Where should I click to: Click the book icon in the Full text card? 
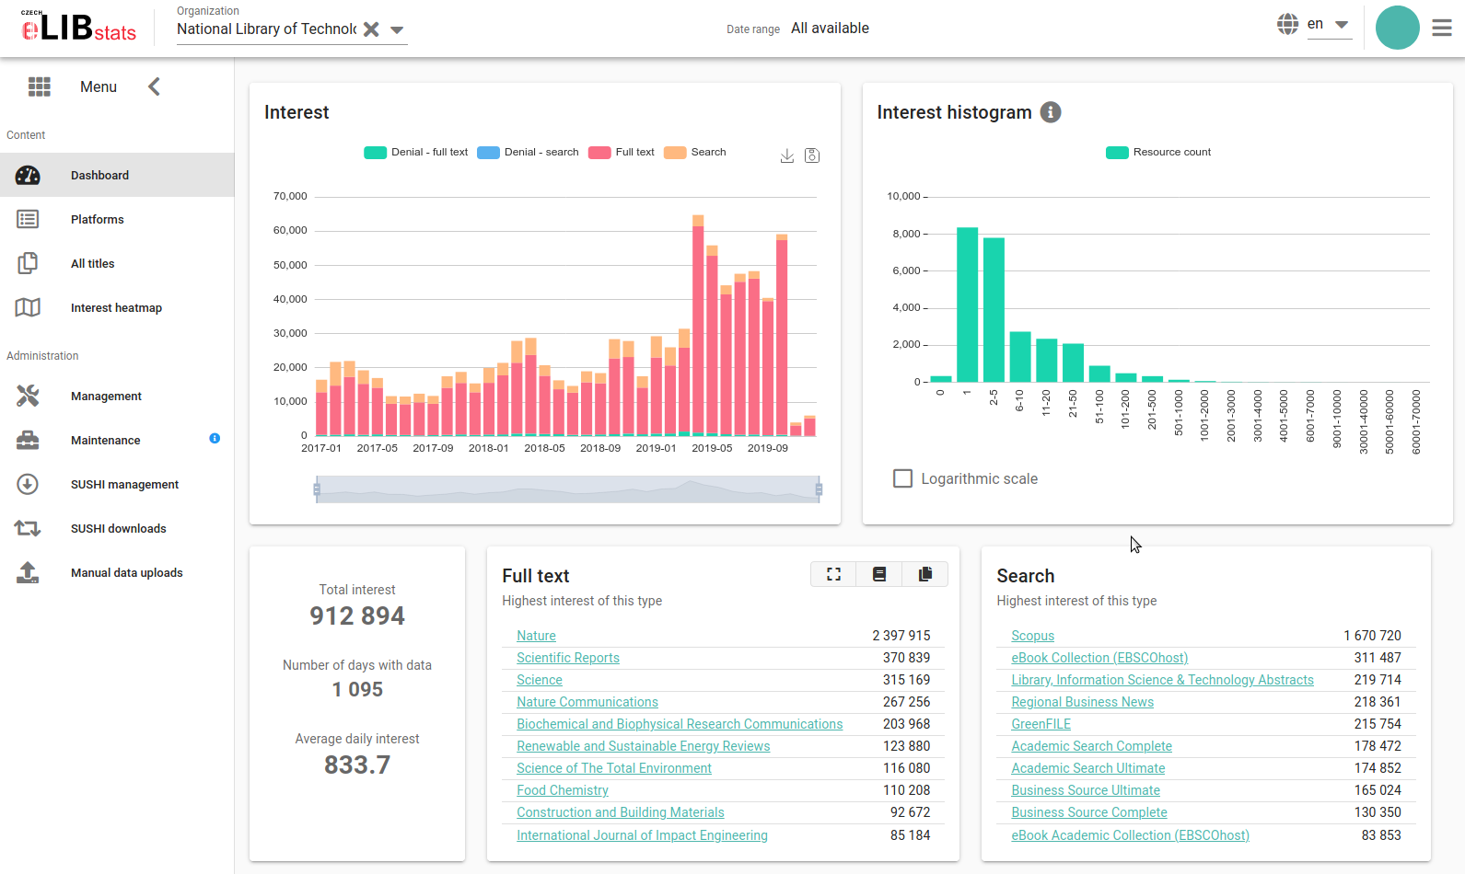pos(879,574)
